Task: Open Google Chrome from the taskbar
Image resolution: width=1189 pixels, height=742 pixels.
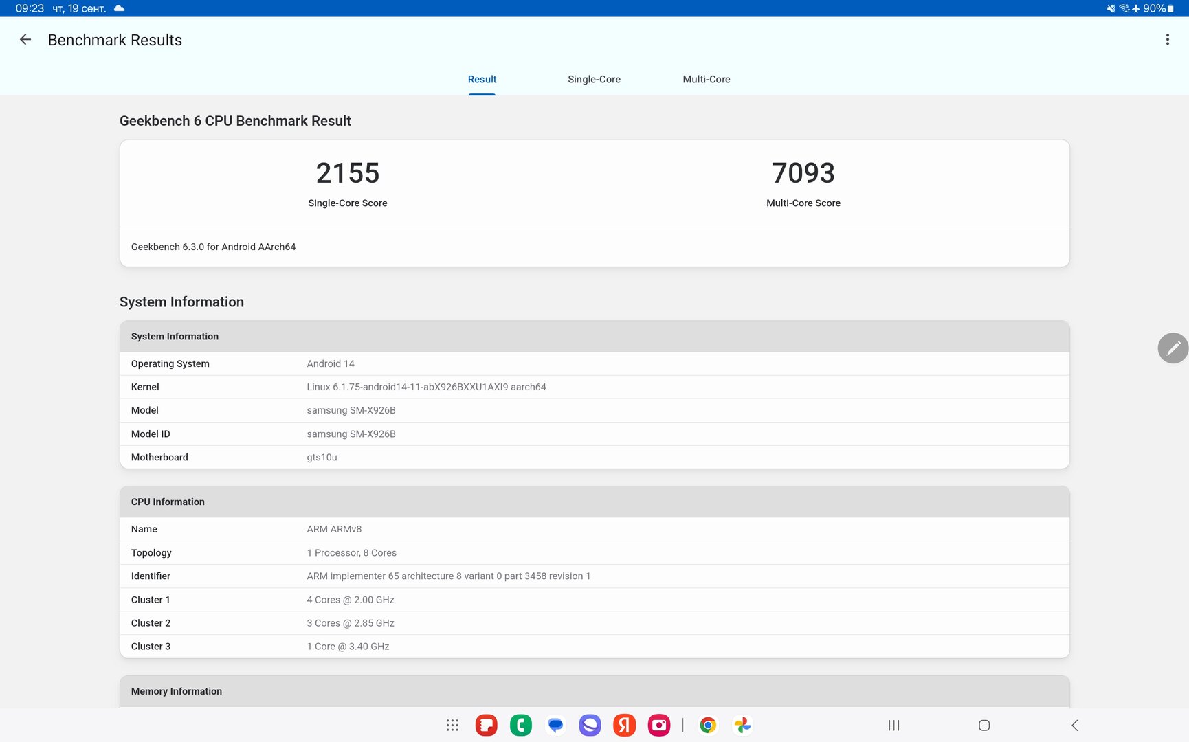Action: 708,726
